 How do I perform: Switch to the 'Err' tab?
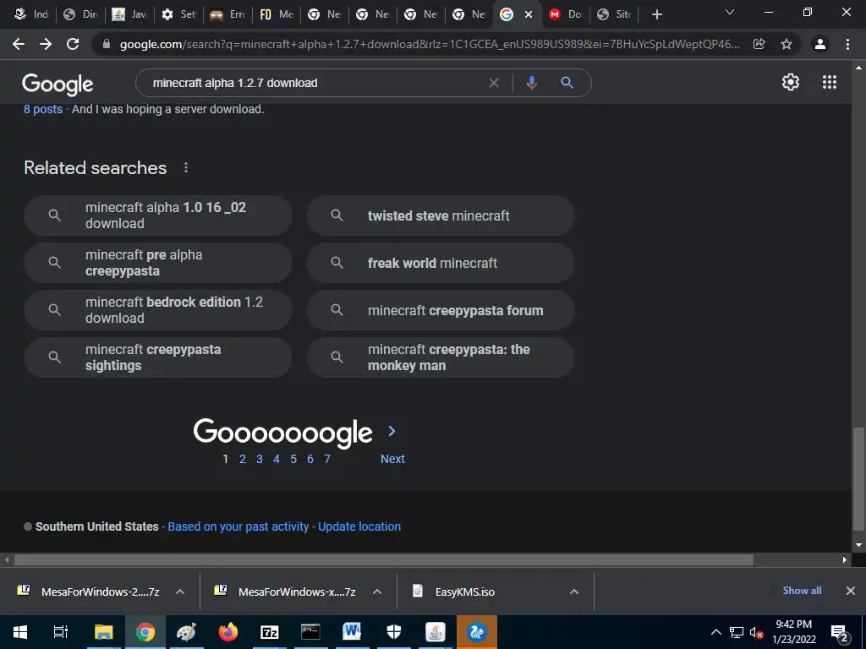pyautogui.click(x=227, y=14)
